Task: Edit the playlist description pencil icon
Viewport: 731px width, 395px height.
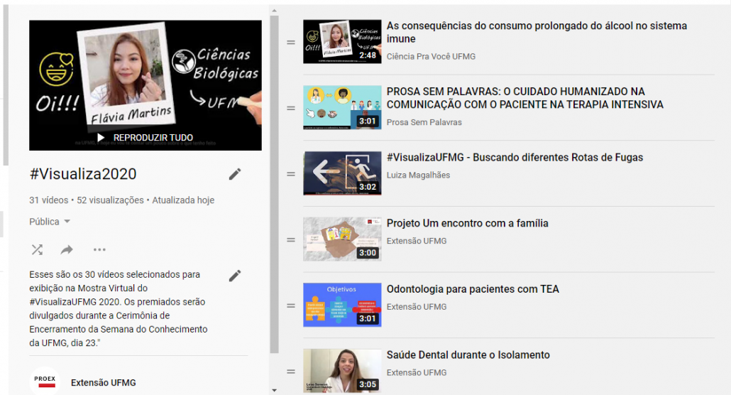Action: (235, 276)
